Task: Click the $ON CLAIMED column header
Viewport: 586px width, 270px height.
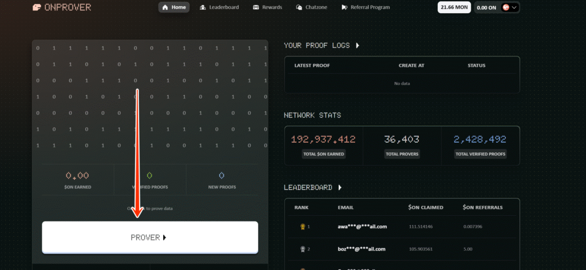Action: 426,207
